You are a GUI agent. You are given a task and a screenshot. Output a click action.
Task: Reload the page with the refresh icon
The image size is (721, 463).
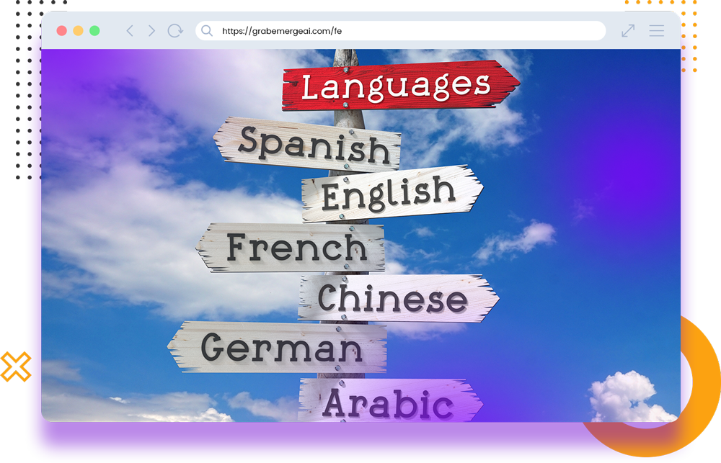(x=175, y=31)
